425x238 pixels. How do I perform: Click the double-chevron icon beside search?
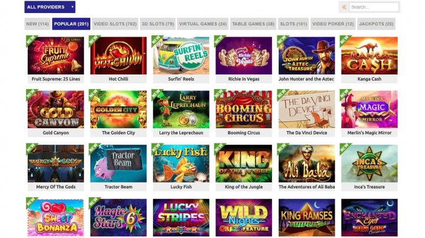[344, 7]
